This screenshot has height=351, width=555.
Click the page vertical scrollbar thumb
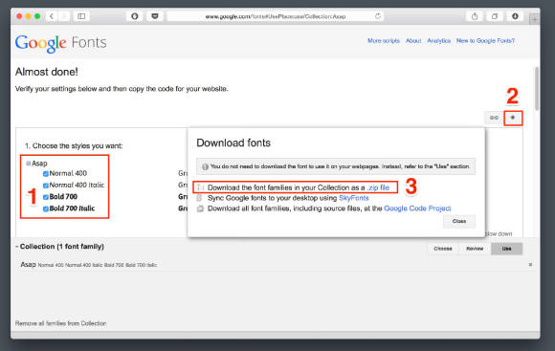(537, 88)
